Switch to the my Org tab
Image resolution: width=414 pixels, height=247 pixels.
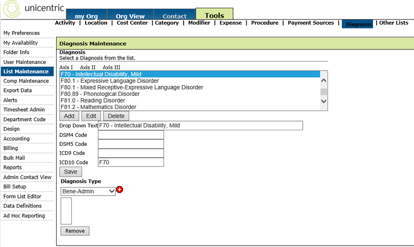coord(86,15)
